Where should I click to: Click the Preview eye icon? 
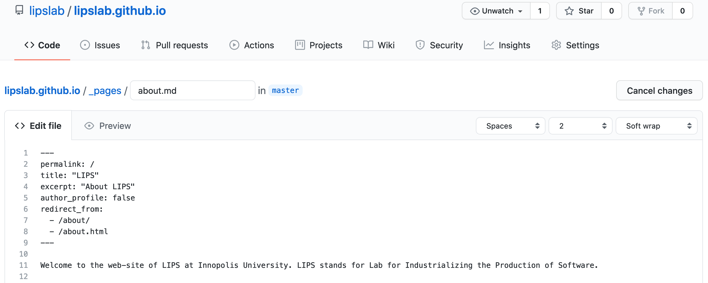pyautogui.click(x=89, y=126)
